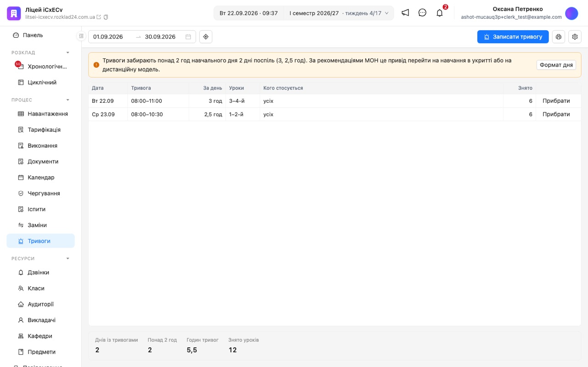Image resolution: width=588 pixels, height=367 pixels.
Task: Go to Тарифікація section
Action: [40, 130]
